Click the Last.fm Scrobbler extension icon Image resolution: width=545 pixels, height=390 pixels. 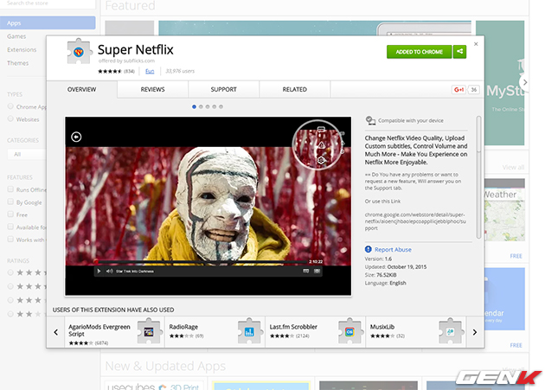click(350, 331)
